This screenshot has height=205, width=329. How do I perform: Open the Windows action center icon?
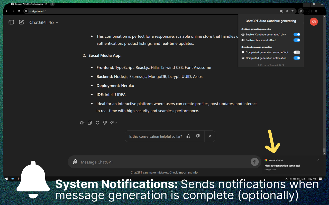[x=320, y=179]
